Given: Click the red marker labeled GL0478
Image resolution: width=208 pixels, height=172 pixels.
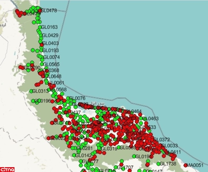Looking at the screenshot, I should (40, 11).
